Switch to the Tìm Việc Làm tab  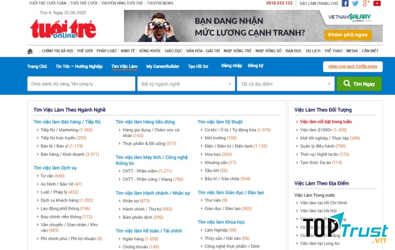coord(124,67)
